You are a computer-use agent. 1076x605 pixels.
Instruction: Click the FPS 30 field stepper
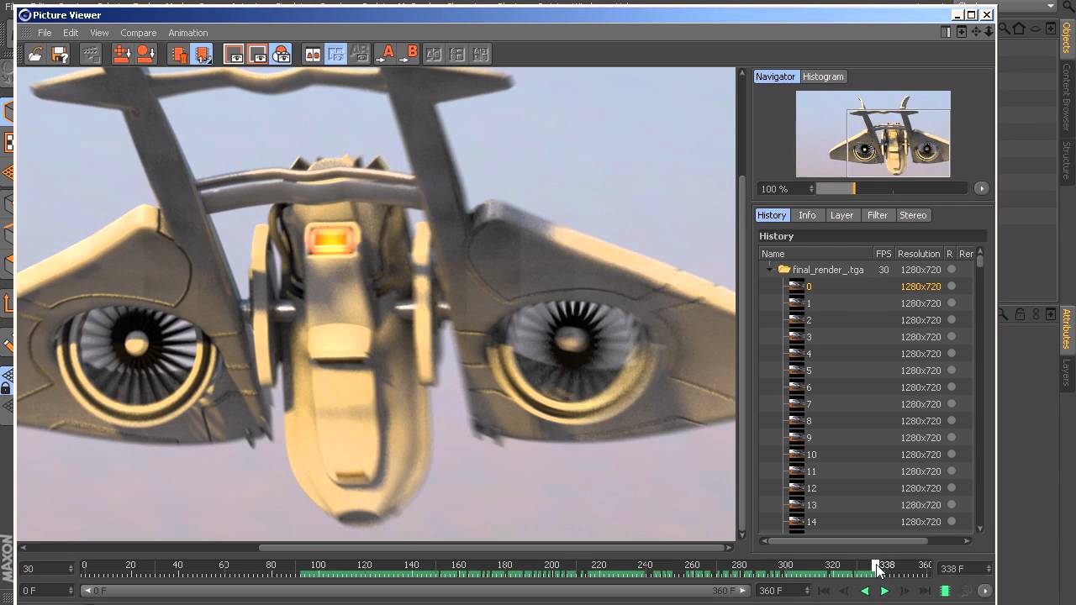(x=71, y=569)
